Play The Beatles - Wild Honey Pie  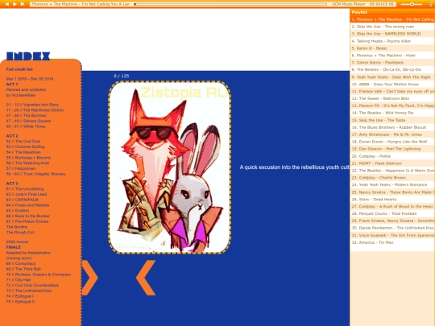(x=392, y=113)
